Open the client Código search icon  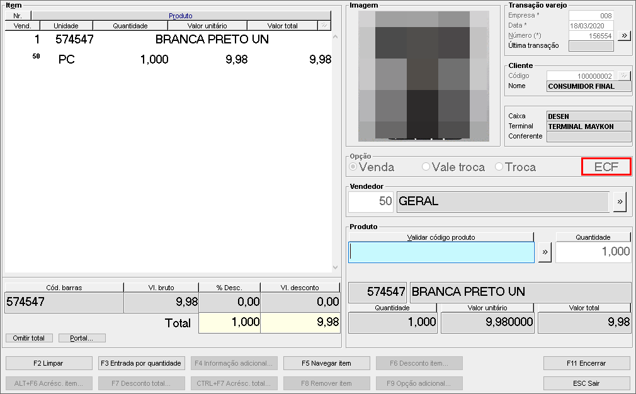point(624,76)
